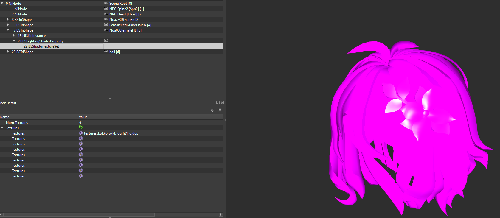The width and height of the screenshot is (500, 218).
Task: Click the green refresh icon in Textures array row
Action: [81, 127]
